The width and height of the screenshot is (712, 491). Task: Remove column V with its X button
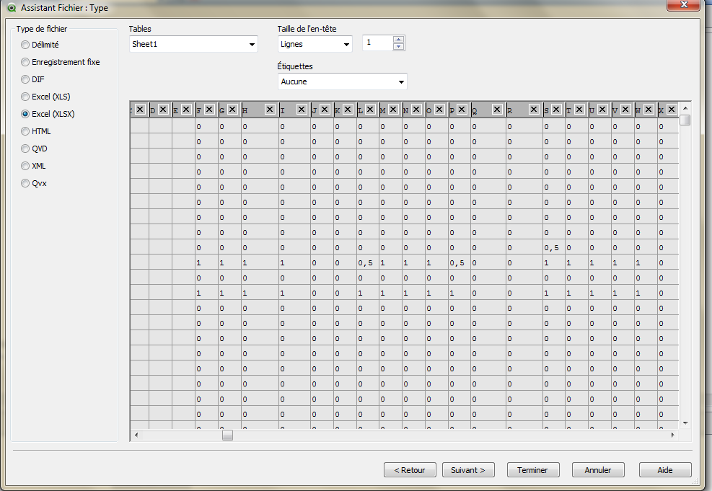pyautogui.click(x=625, y=110)
